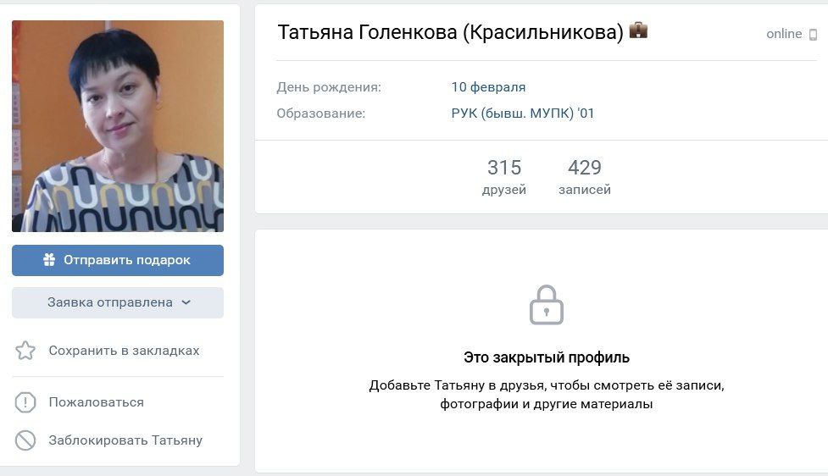The image size is (828, 476).
Task: Open the Заявка отправлена dropdown button
Action: pos(118,302)
